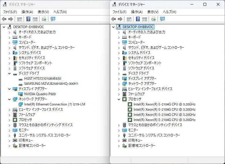Expand 記憶域コントローラー in right window

[x=119, y=146]
